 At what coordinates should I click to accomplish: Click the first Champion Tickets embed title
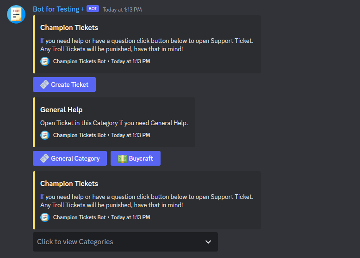click(69, 28)
